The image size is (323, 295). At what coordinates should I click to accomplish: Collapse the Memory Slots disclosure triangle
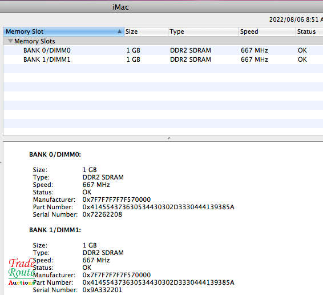click(10, 41)
